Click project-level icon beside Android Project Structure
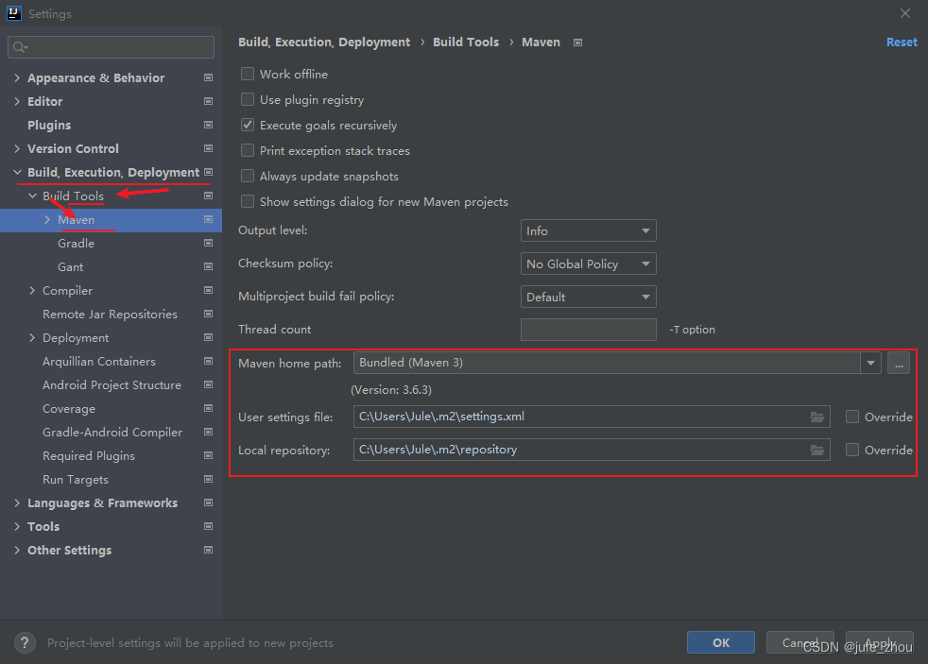The image size is (928, 664). click(208, 385)
